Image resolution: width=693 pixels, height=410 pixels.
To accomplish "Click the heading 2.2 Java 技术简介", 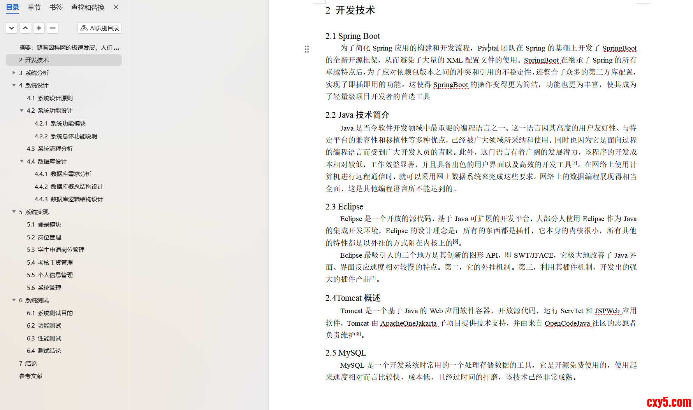I will pos(357,115).
